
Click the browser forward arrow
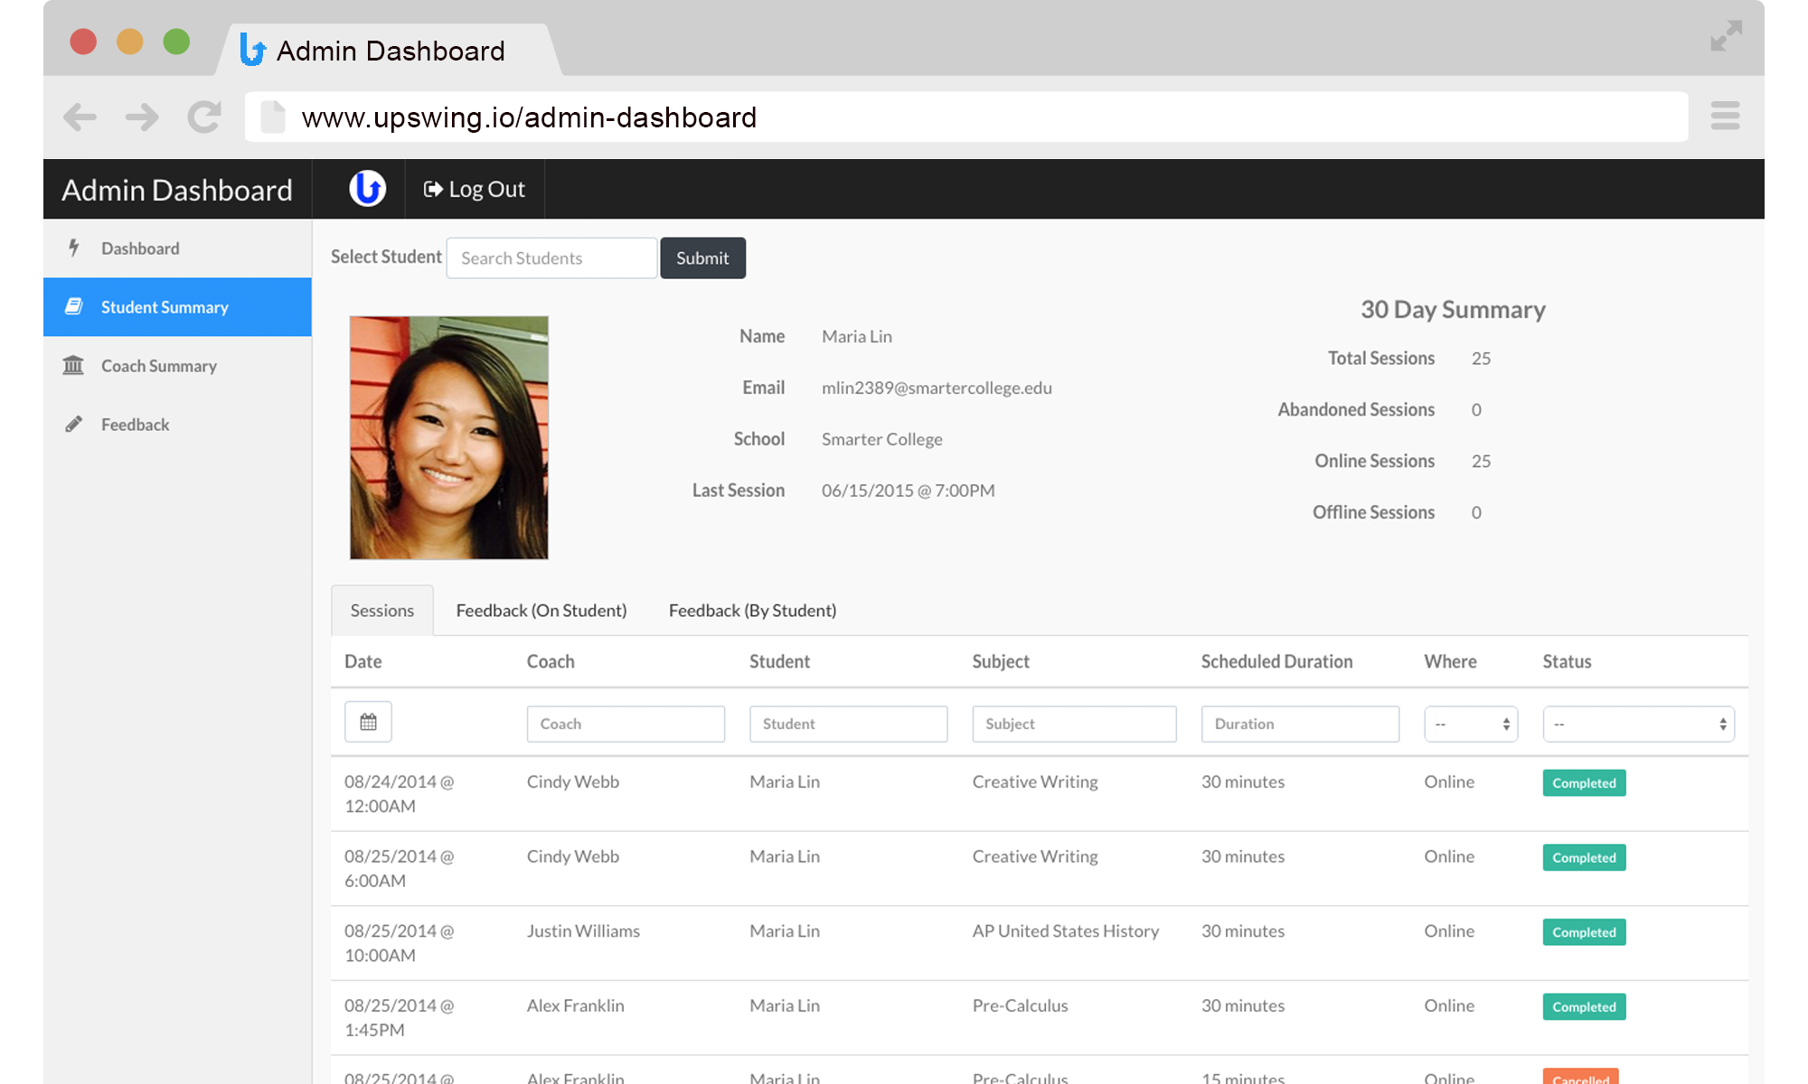tap(142, 117)
